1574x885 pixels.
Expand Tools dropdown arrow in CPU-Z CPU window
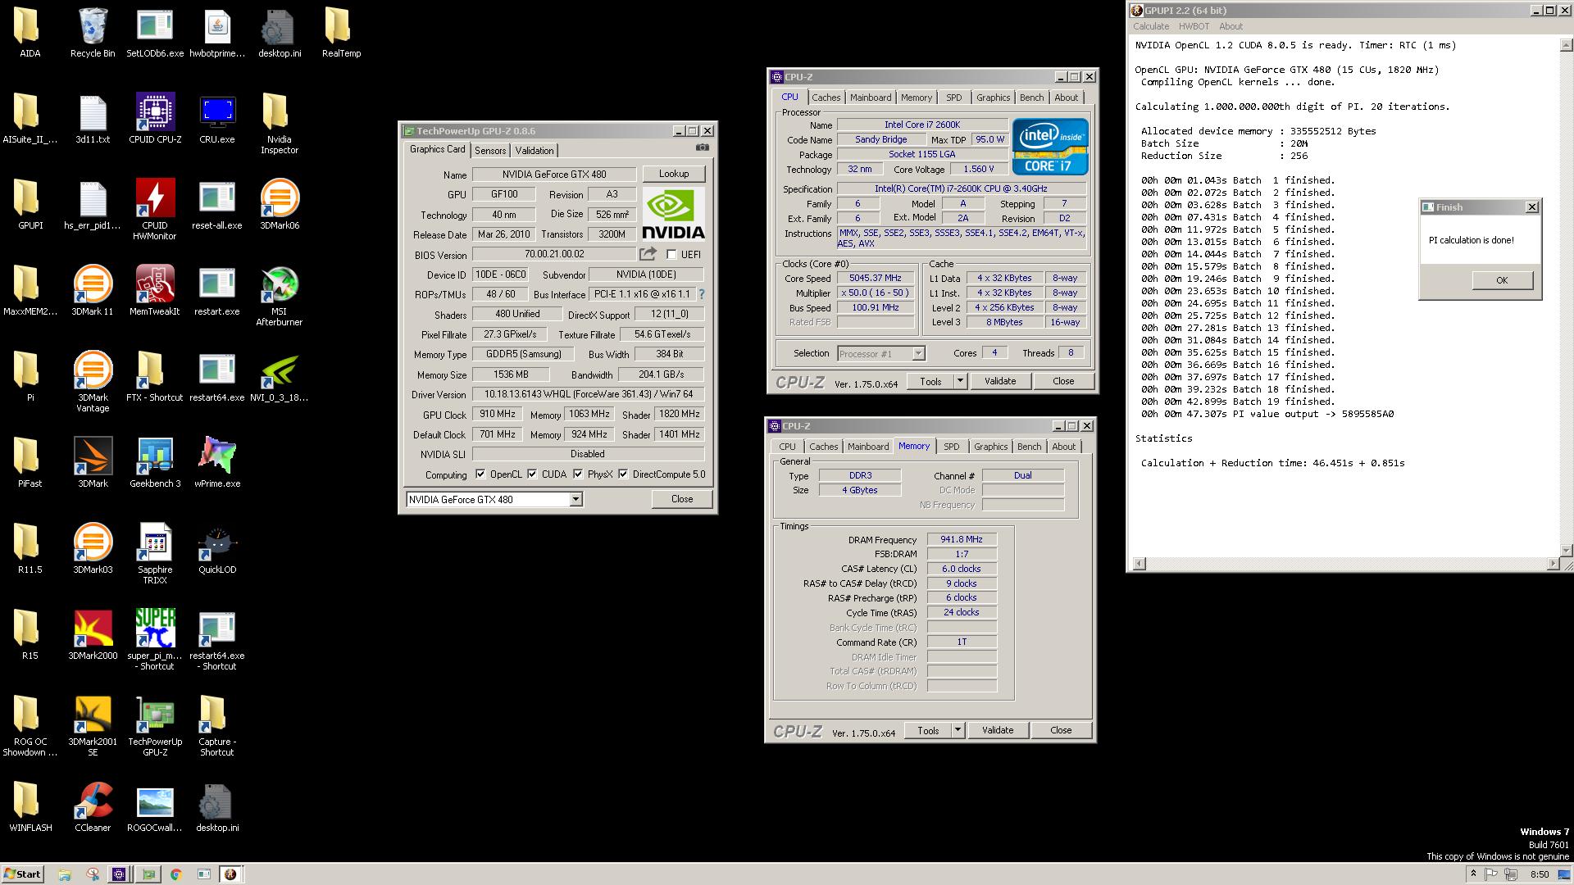(960, 381)
